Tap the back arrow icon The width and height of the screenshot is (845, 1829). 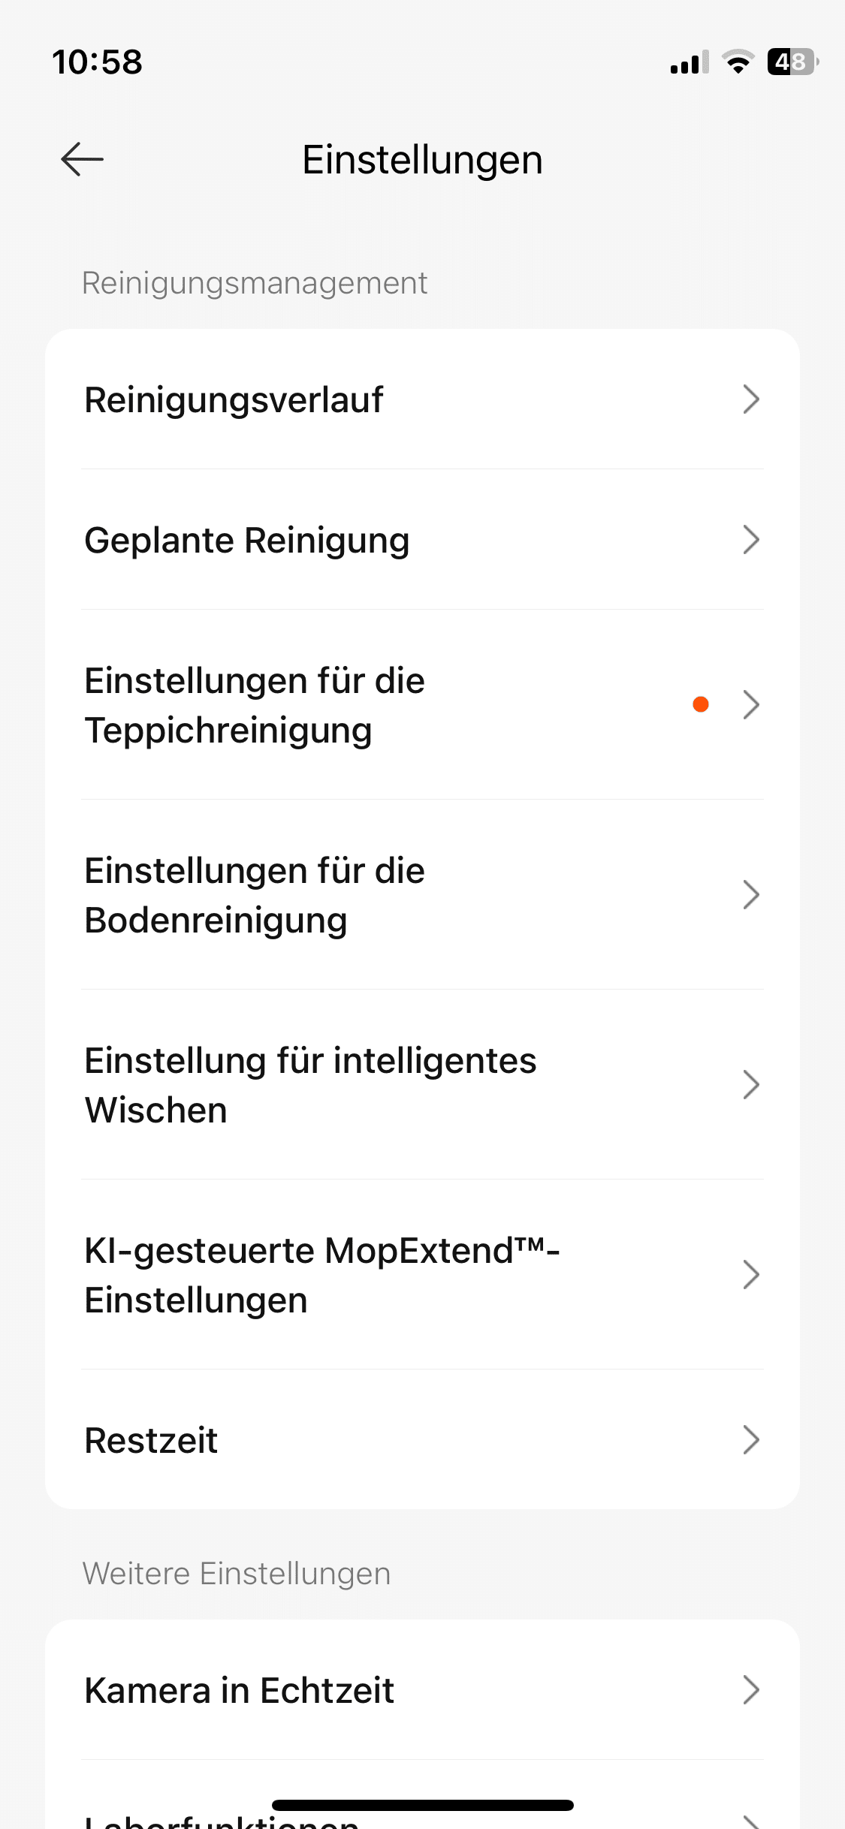[82, 159]
